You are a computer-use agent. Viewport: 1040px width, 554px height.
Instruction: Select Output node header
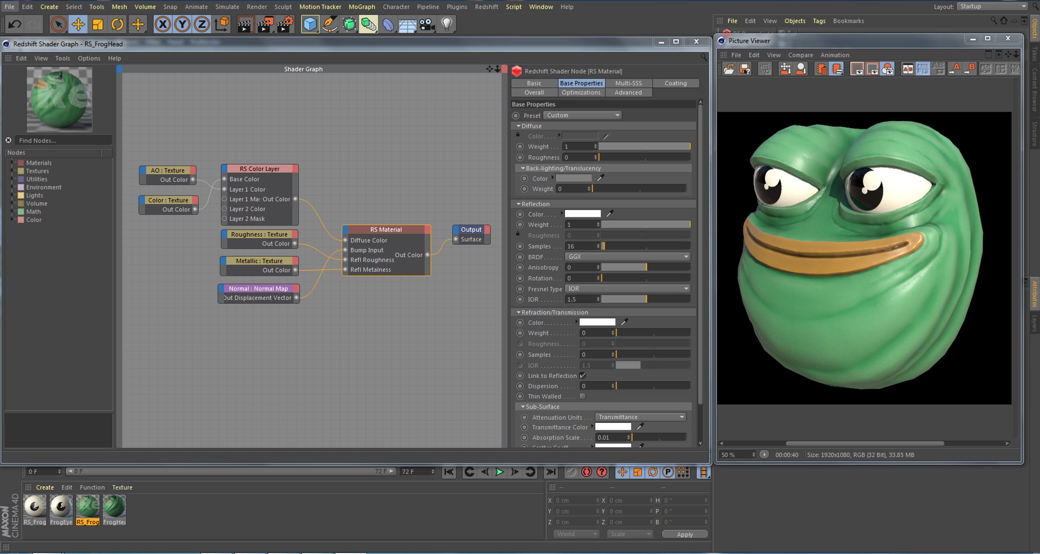tap(471, 230)
